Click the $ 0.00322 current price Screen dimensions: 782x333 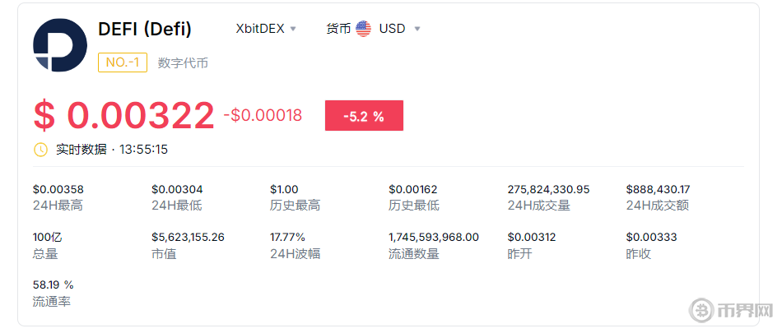[x=123, y=115]
